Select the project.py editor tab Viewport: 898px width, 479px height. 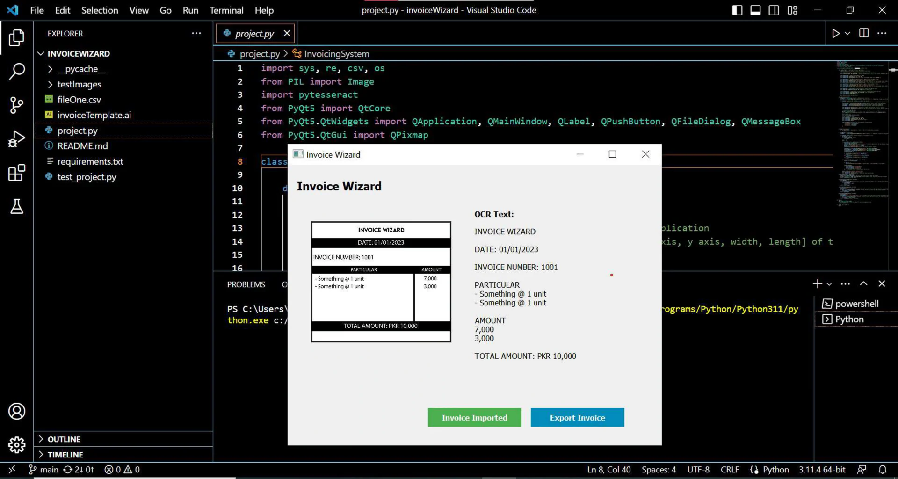tap(254, 34)
